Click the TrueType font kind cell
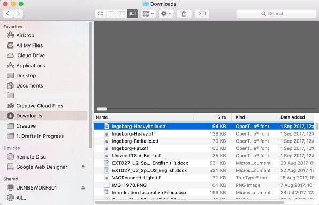The height and width of the screenshot is (205, 319). tap(252, 178)
